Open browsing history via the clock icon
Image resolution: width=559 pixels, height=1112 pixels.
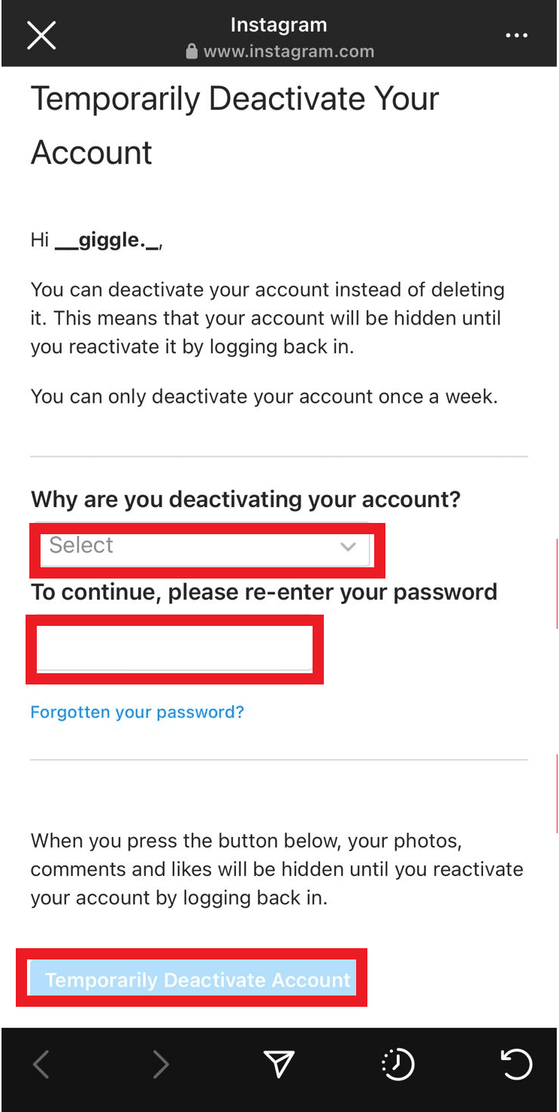(x=397, y=1064)
